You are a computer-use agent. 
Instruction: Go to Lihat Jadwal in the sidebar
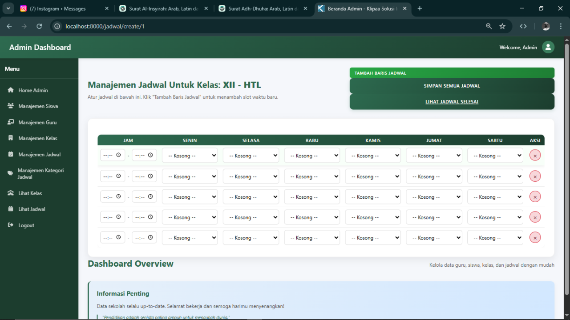click(x=32, y=209)
